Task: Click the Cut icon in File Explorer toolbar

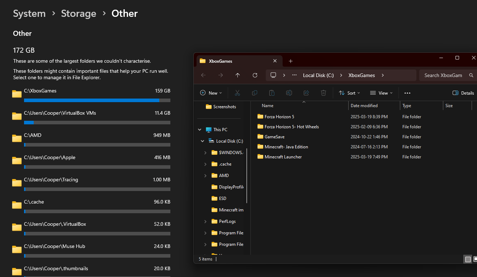Action: [237, 93]
